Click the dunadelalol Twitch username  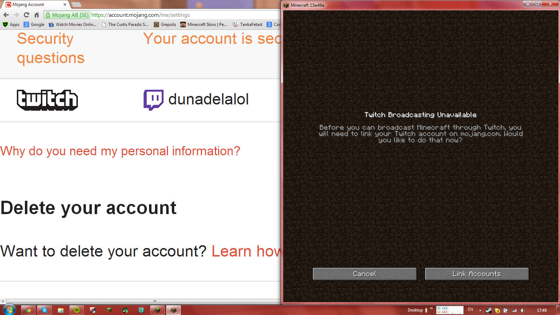[x=209, y=99]
